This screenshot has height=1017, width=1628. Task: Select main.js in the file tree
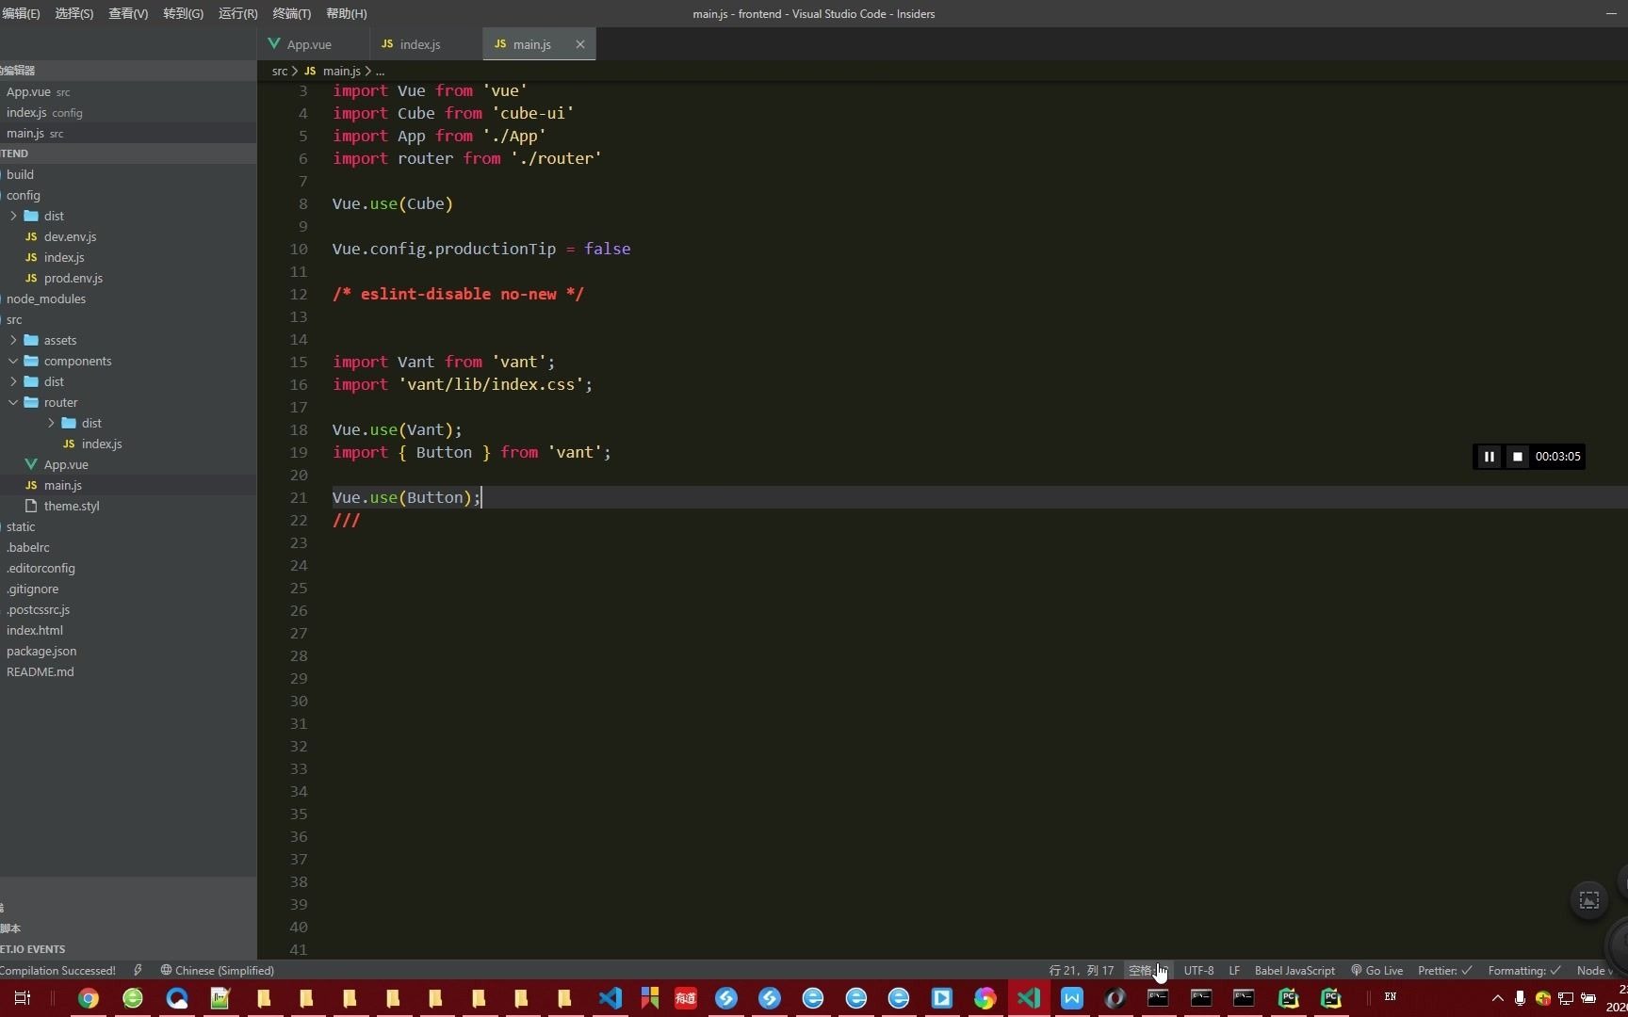[63, 485]
